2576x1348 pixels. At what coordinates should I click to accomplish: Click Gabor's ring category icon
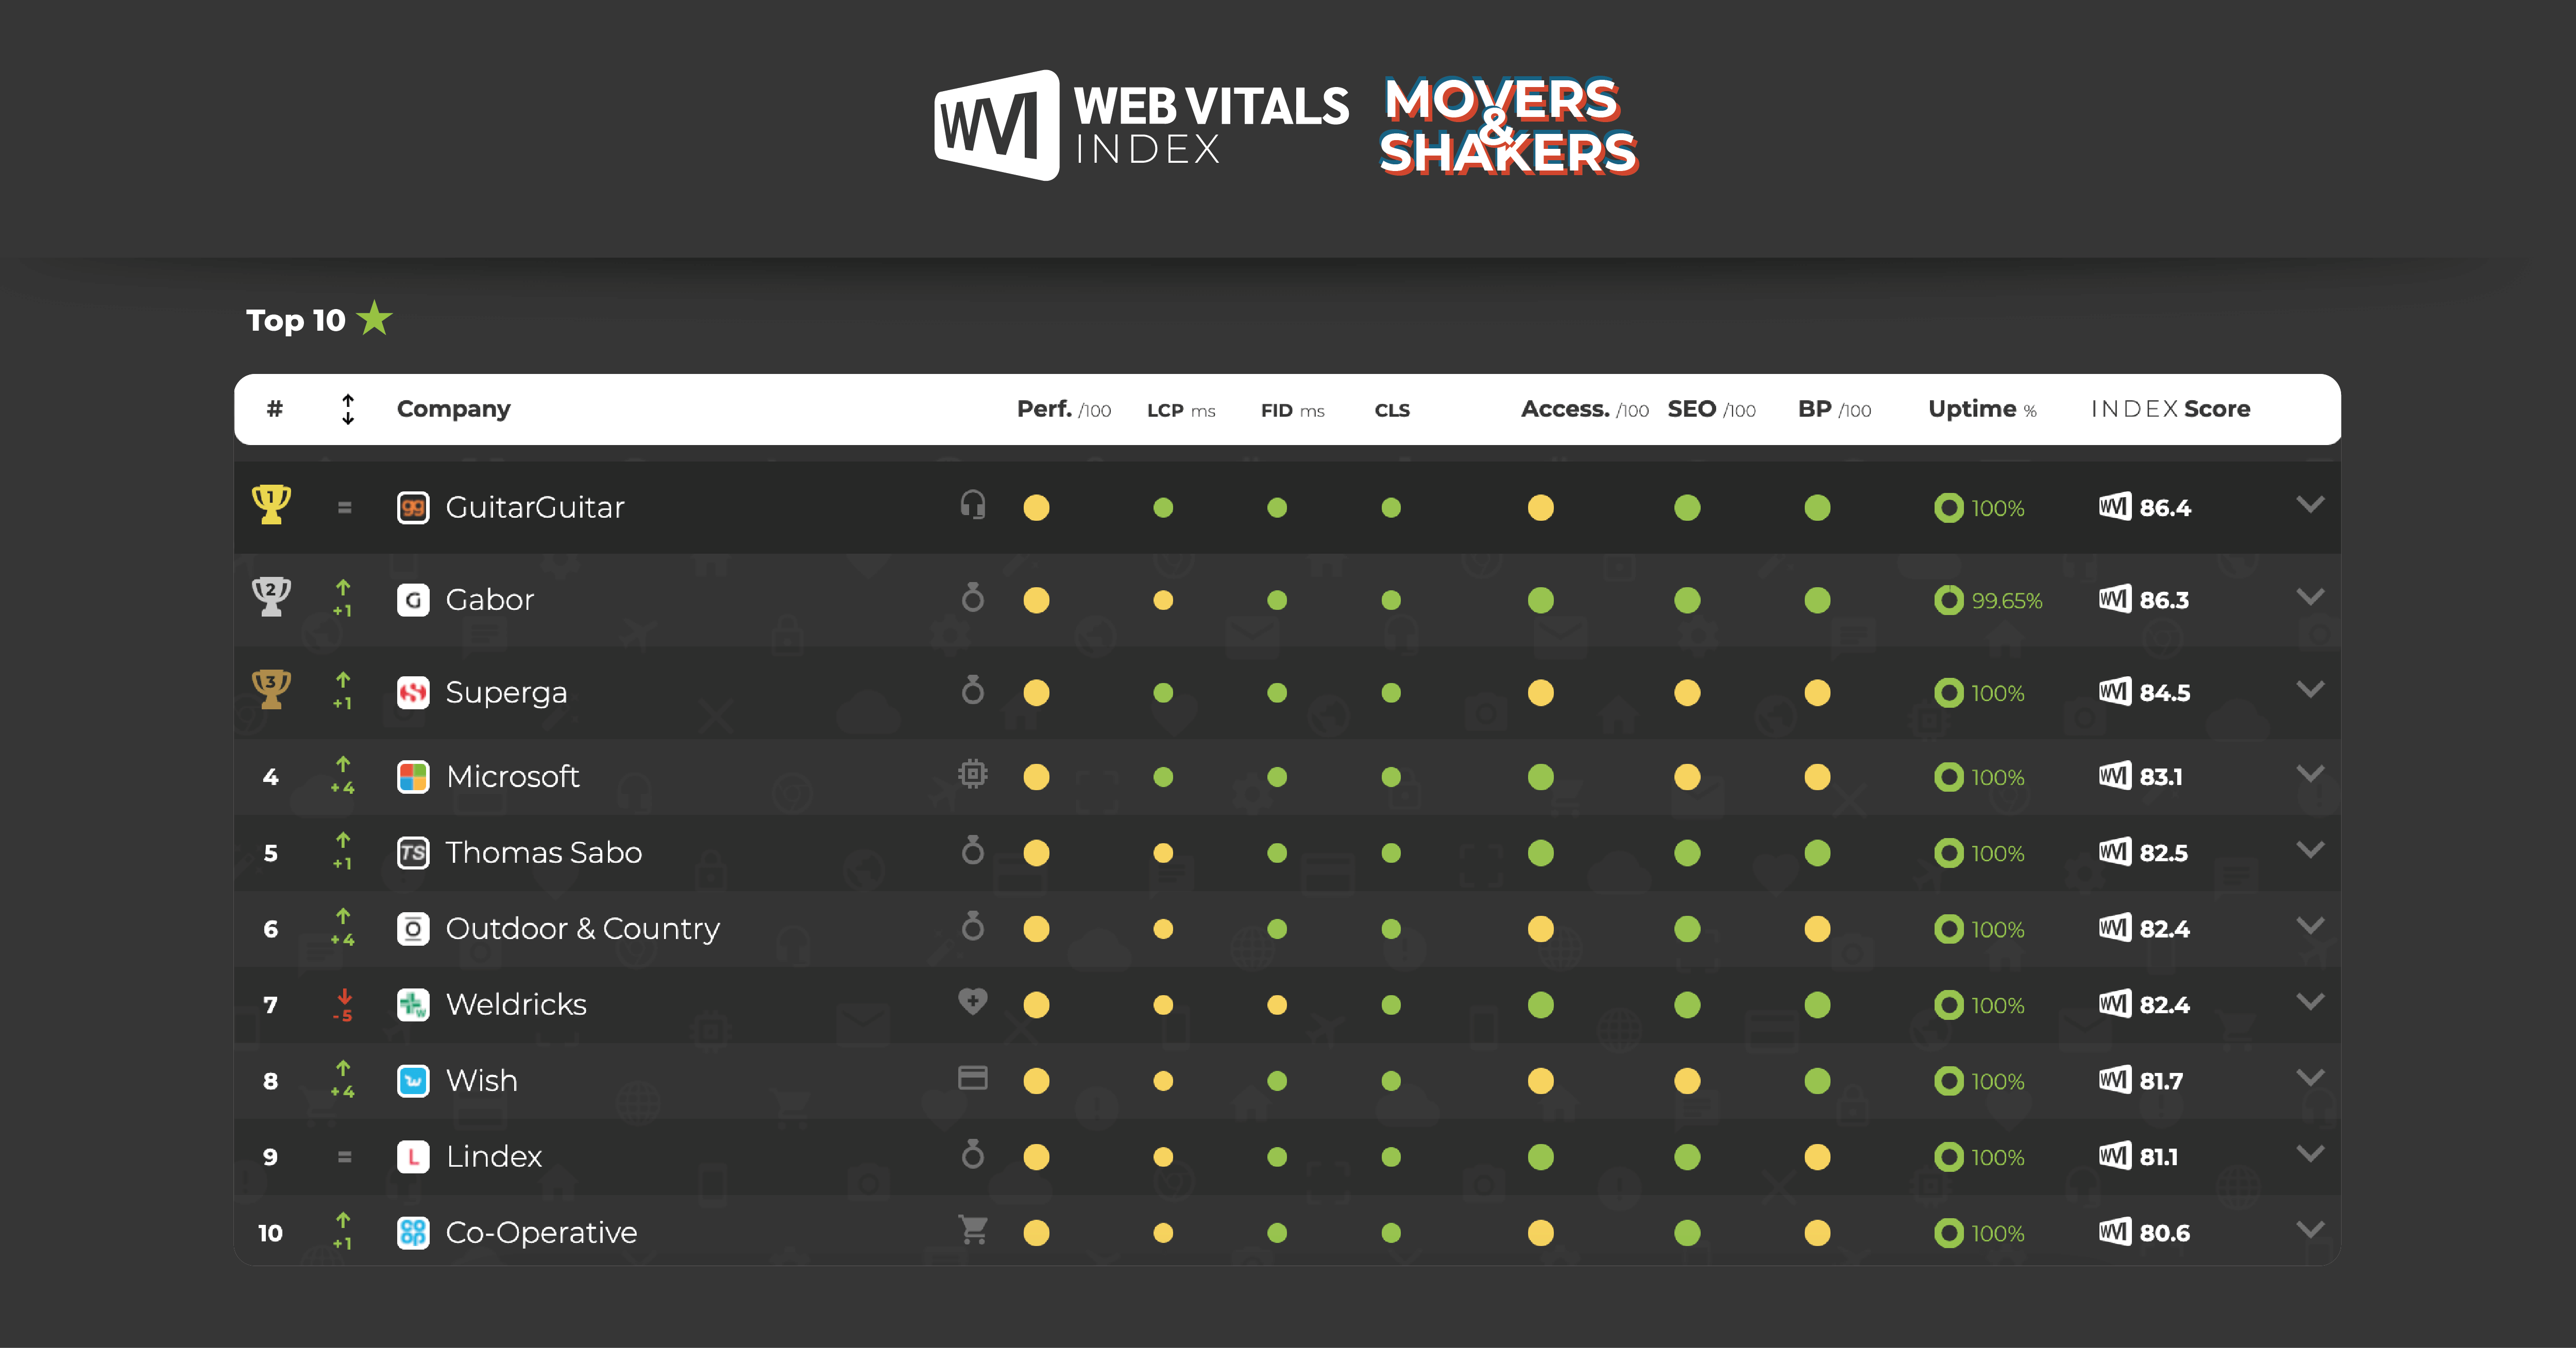[x=973, y=597]
